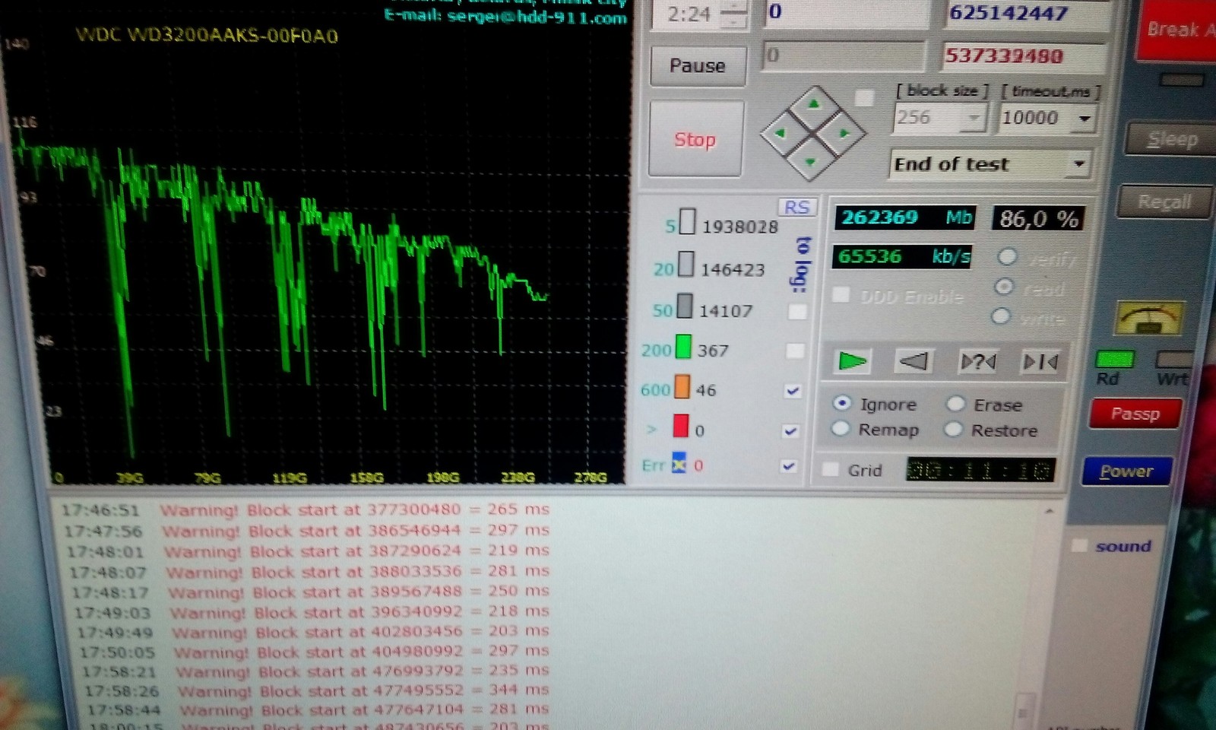Click the red slow block swatch
Image resolution: width=1216 pixels, height=730 pixels.
point(680,426)
